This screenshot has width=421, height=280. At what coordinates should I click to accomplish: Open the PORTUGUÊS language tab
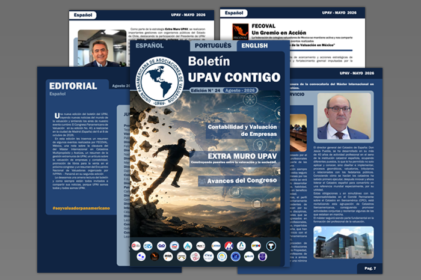213,46
